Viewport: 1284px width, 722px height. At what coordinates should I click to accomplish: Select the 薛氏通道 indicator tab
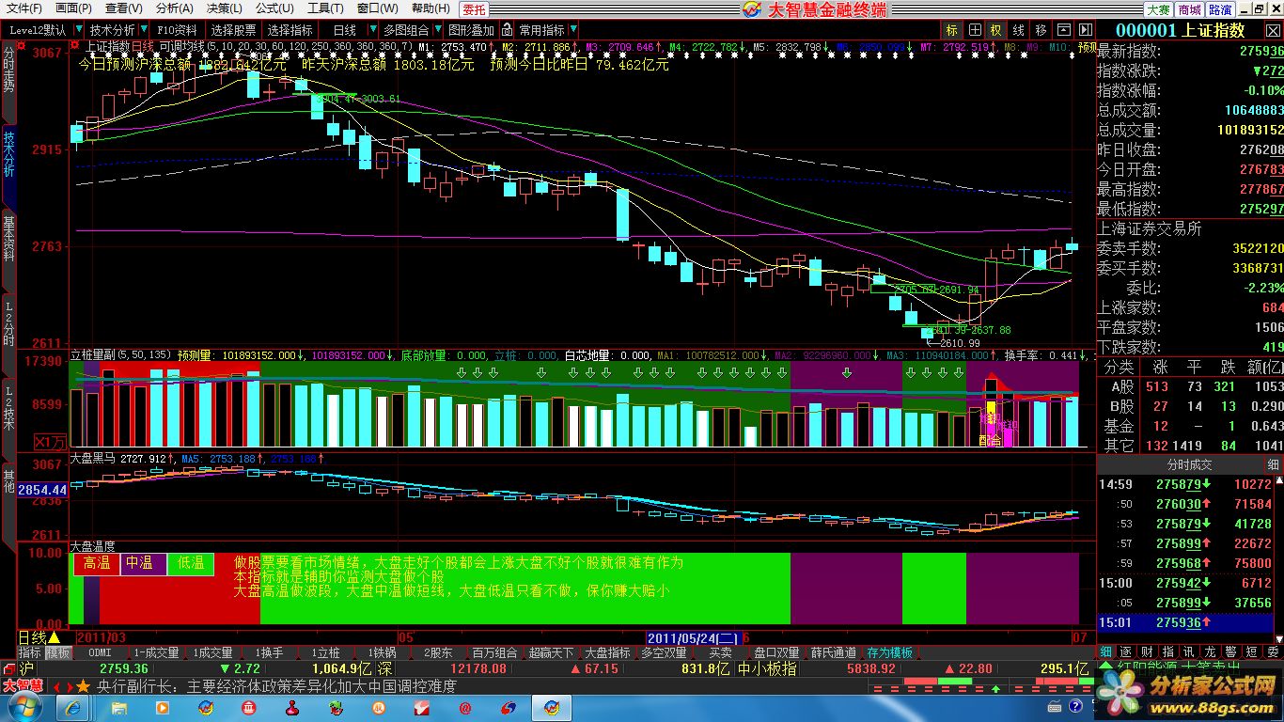(x=834, y=652)
